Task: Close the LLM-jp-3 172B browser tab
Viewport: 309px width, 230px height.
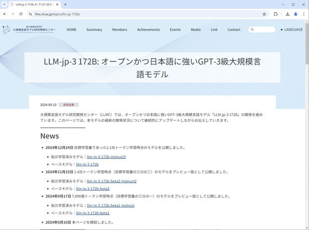Action: coord(57,4)
